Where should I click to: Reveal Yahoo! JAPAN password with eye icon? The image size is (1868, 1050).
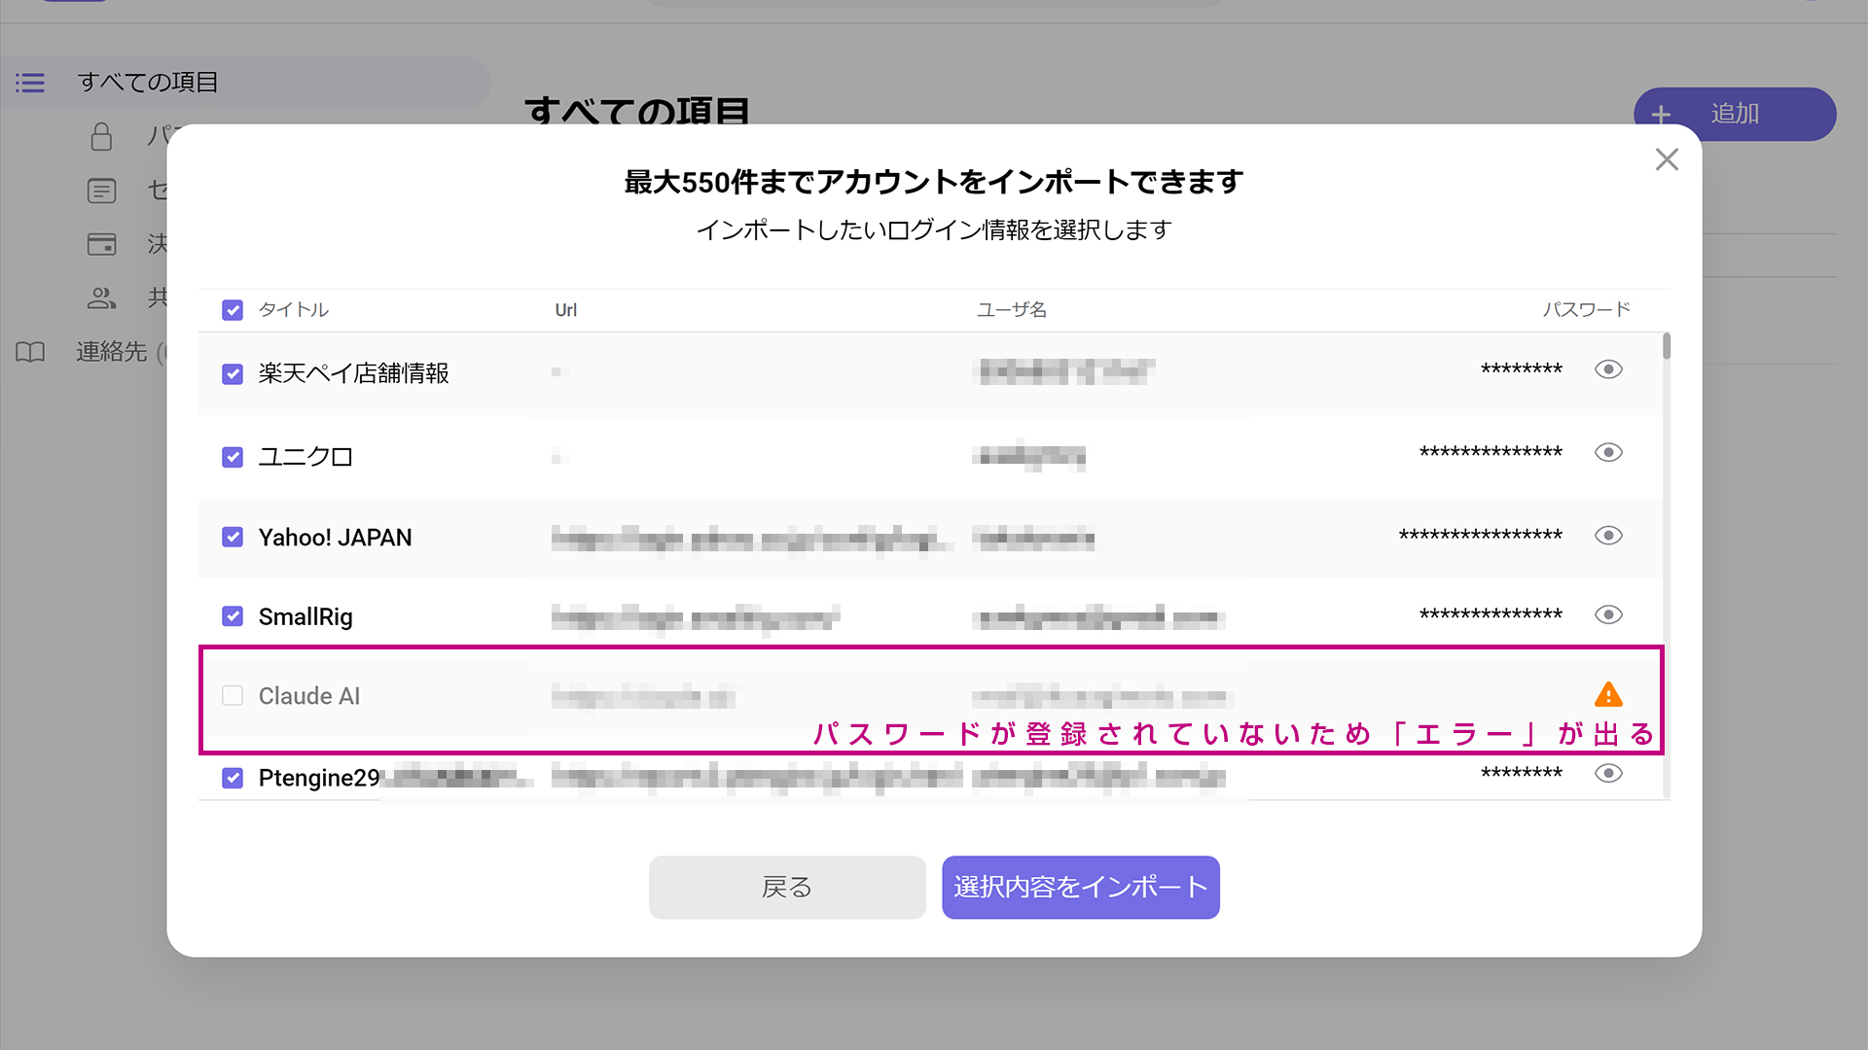1608,536
